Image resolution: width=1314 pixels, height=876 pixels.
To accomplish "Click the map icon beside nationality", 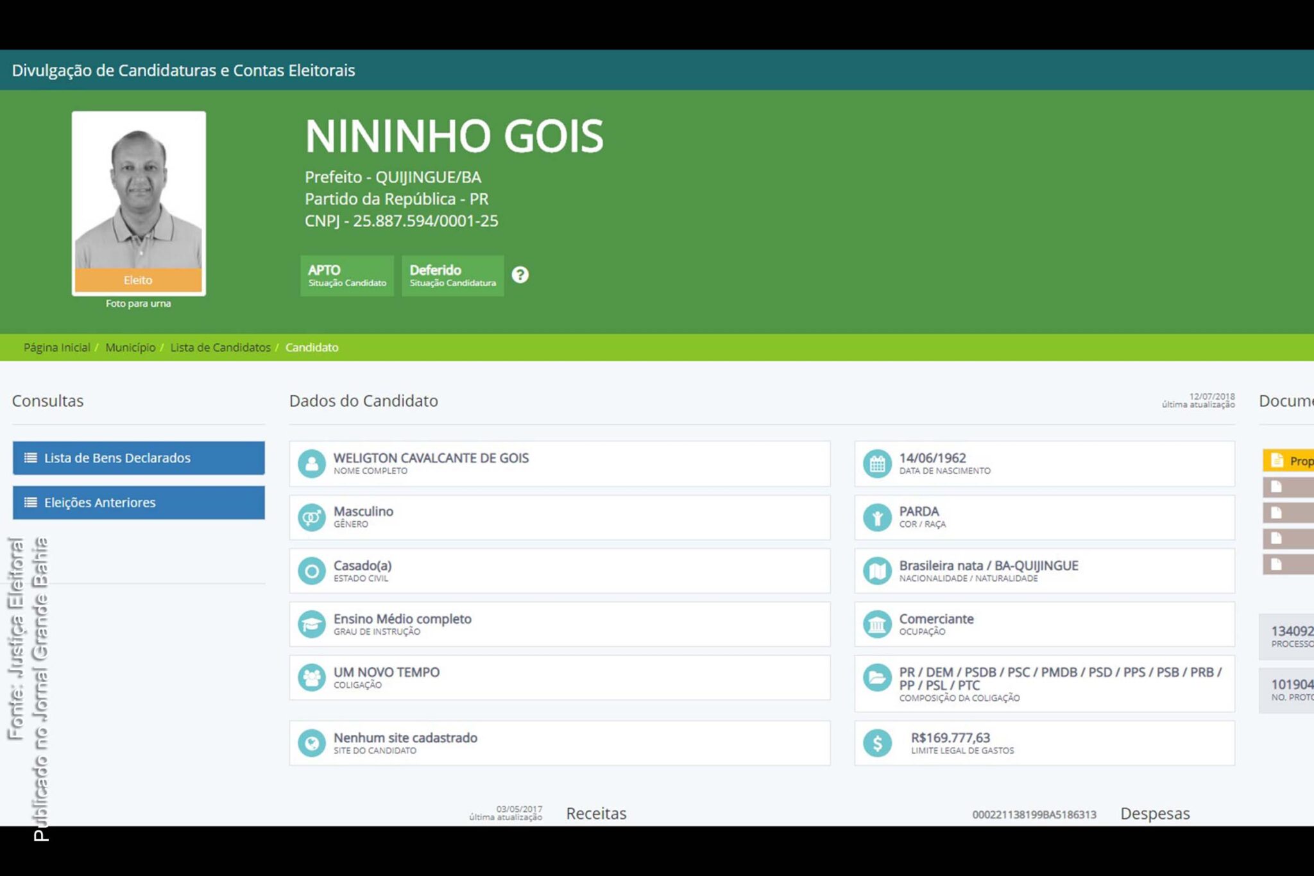I will pos(877,571).
